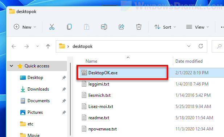Viewport: 224px width, 137px height.
Task: Click date 2/1/2022 8:19 PM
Action: (x=192, y=73)
